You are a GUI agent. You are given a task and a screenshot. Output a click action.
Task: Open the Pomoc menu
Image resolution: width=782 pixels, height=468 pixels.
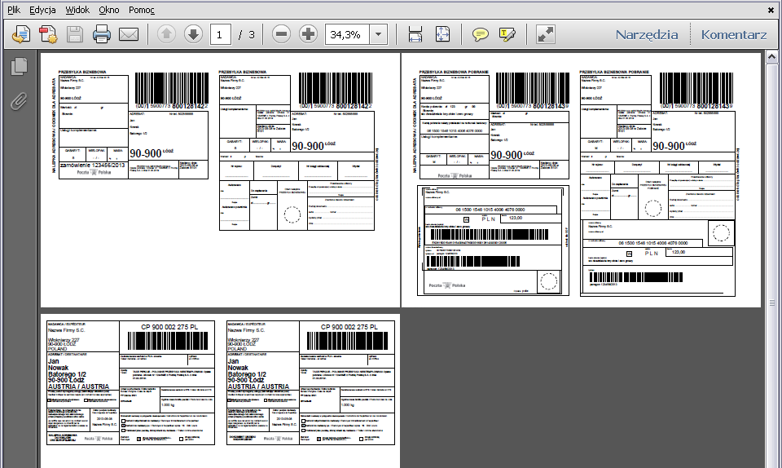point(142,10)
